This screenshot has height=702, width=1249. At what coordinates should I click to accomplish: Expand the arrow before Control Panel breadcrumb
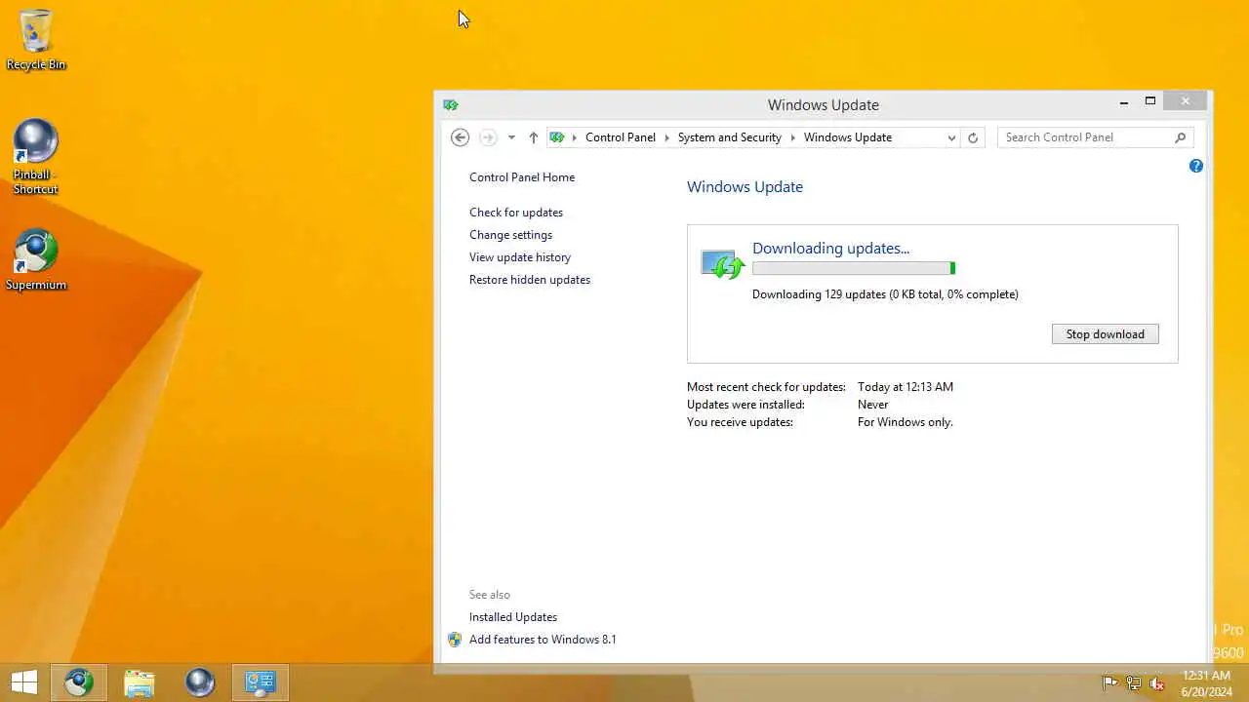click(575, 137)
